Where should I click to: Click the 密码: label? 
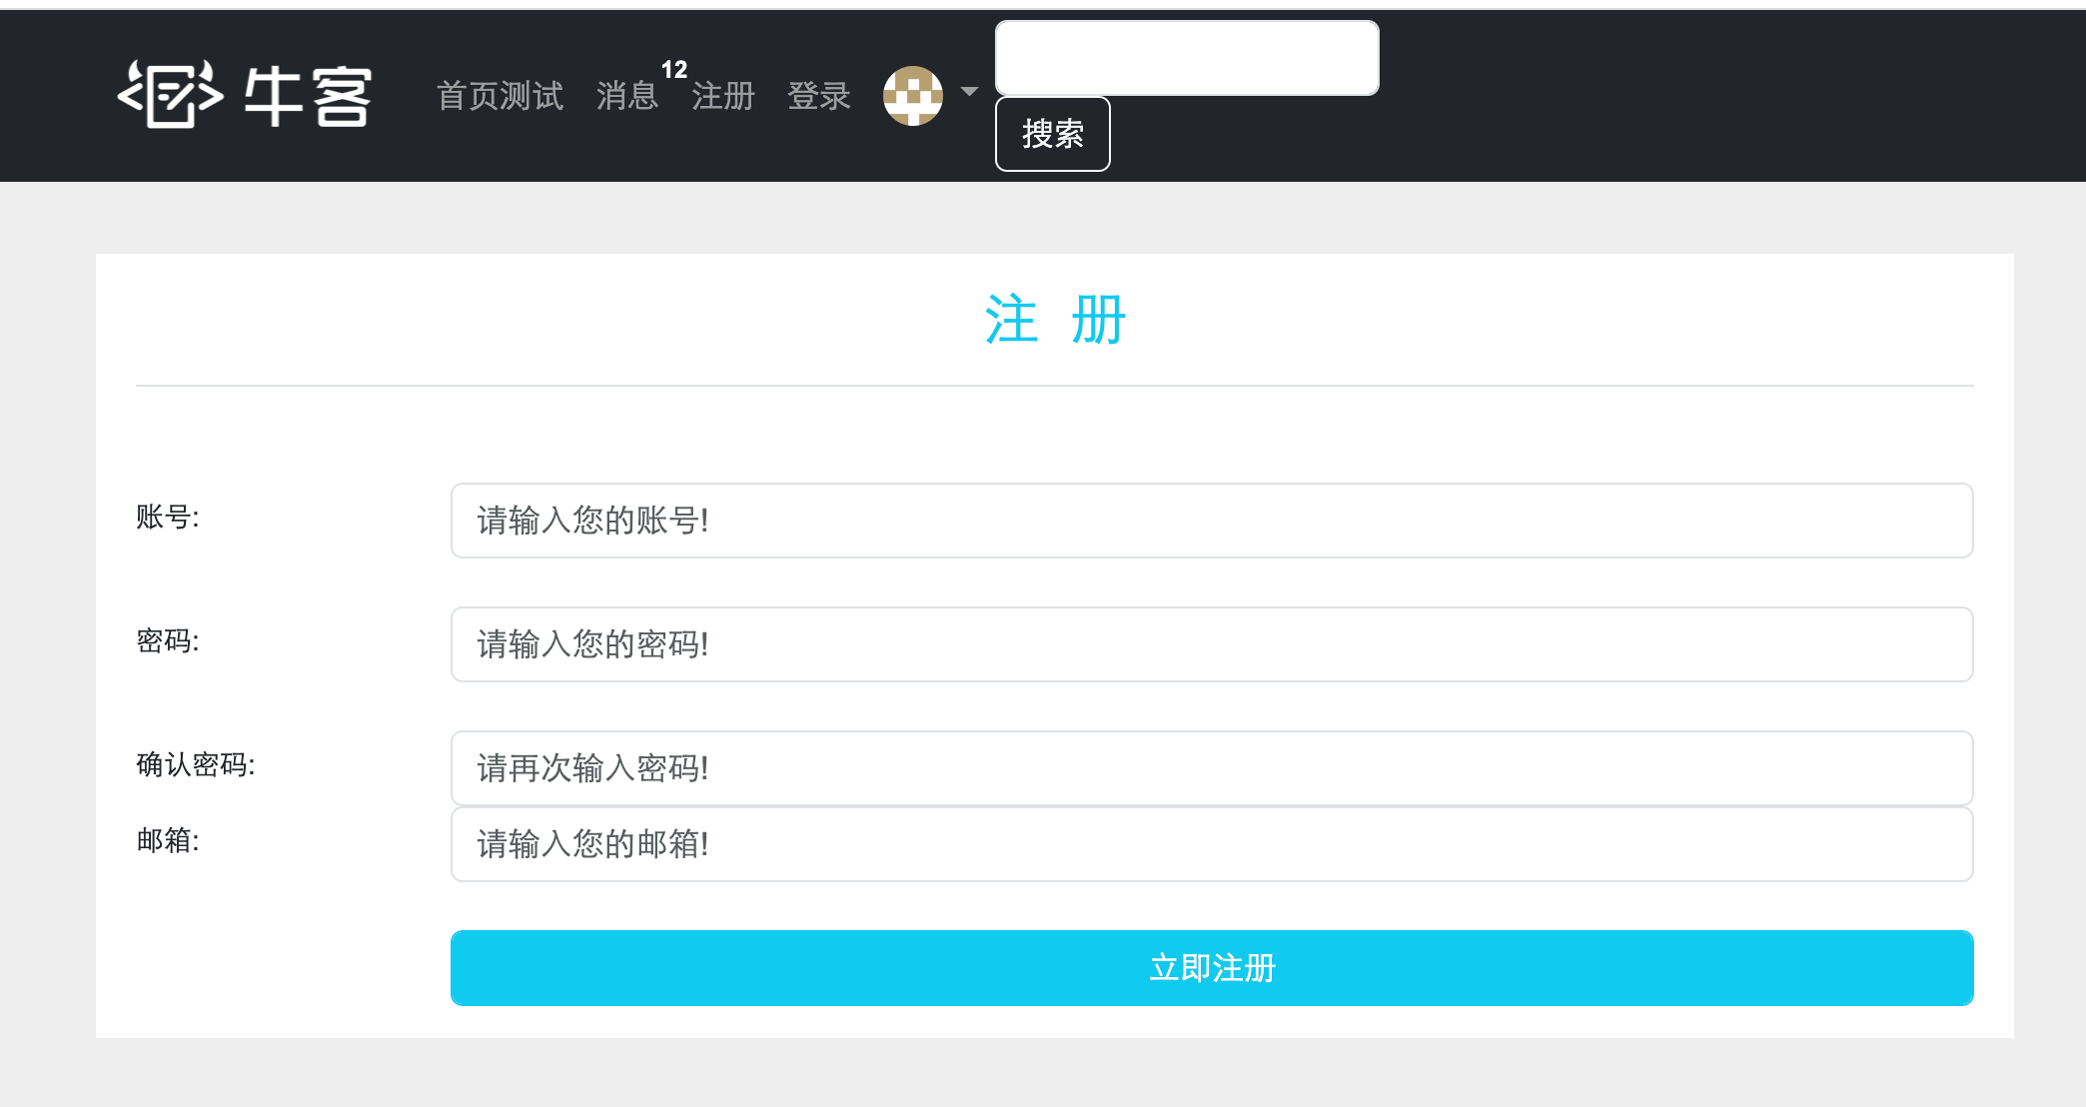tap(168, 640)
